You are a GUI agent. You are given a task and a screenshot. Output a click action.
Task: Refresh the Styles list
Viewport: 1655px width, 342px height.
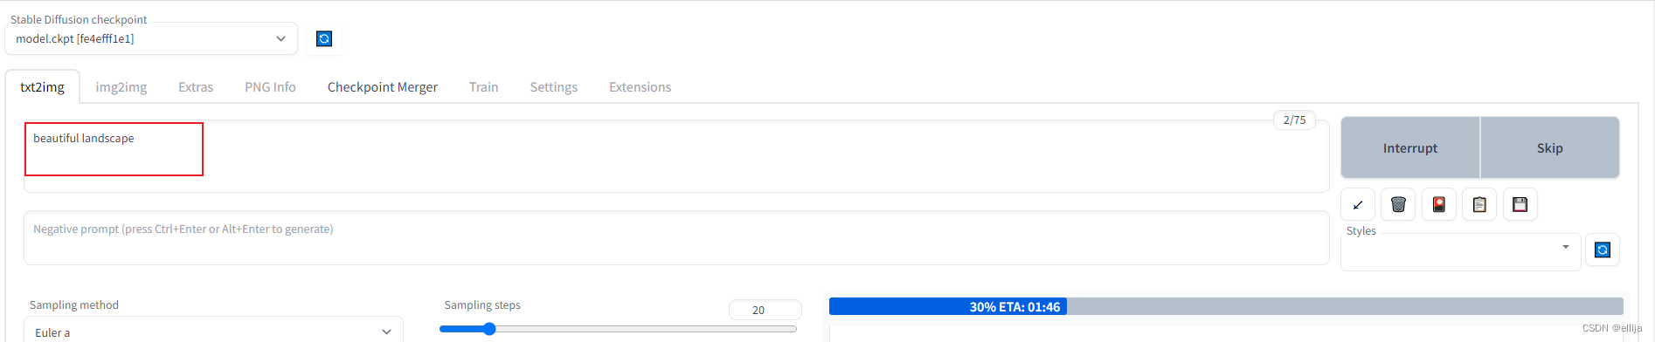(x=1603, y=250)
